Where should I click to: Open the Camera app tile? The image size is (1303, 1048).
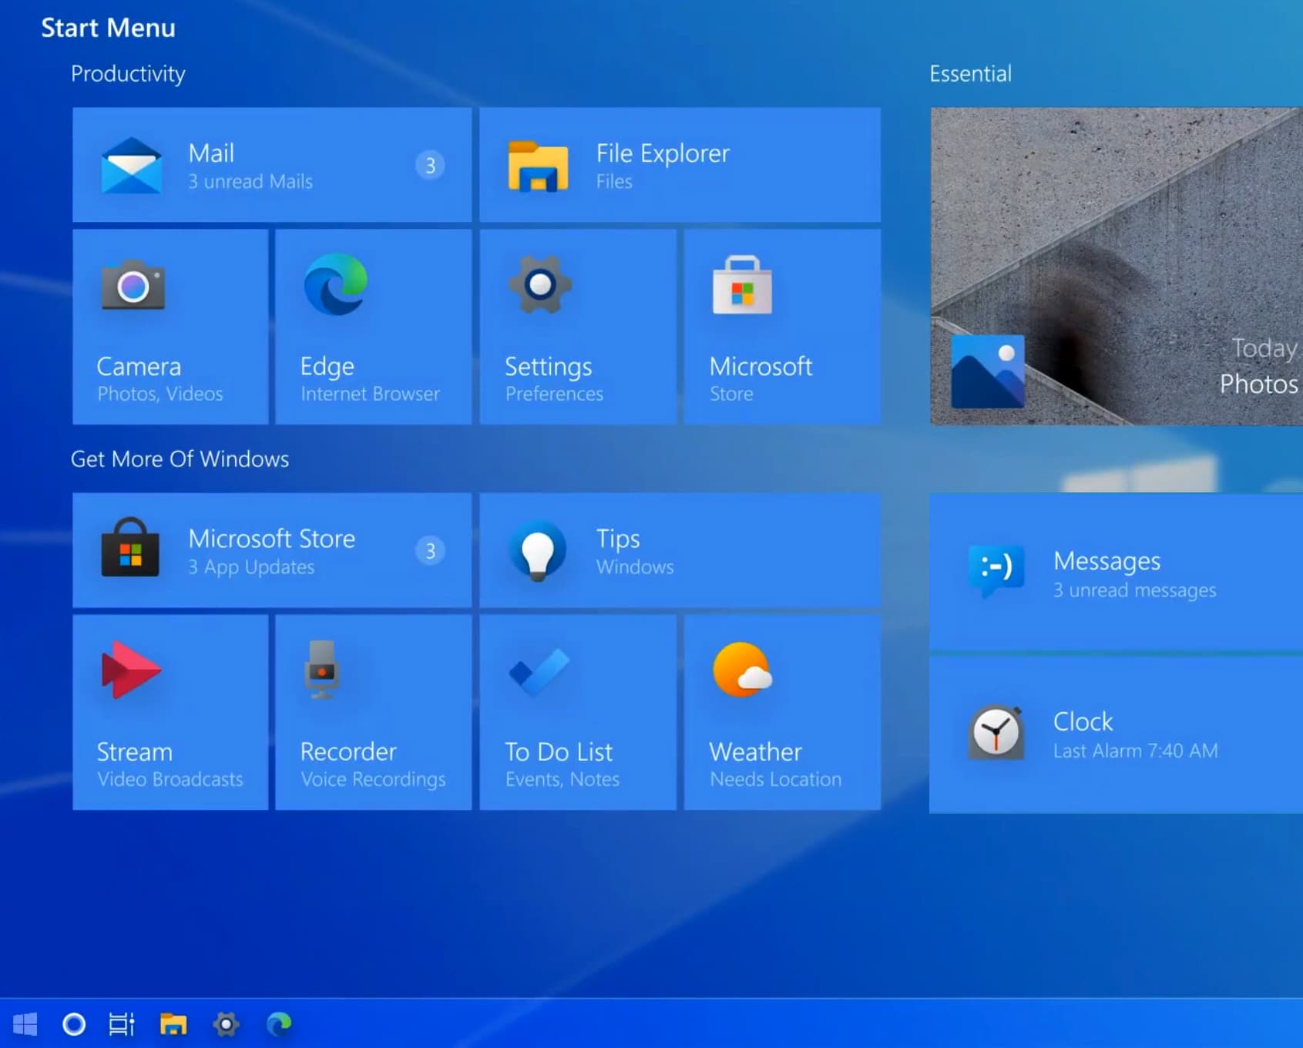[170, 327]
